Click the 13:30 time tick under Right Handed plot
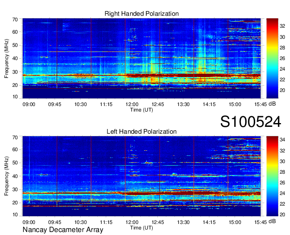This screenshot has height=235, width=290. (x=183, y=104)
